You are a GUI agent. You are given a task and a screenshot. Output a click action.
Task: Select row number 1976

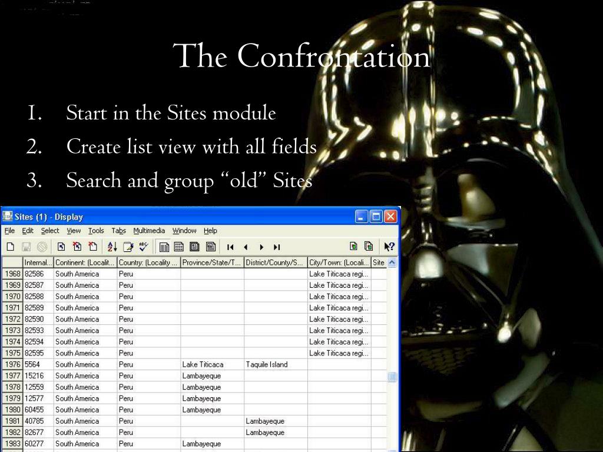12,364
